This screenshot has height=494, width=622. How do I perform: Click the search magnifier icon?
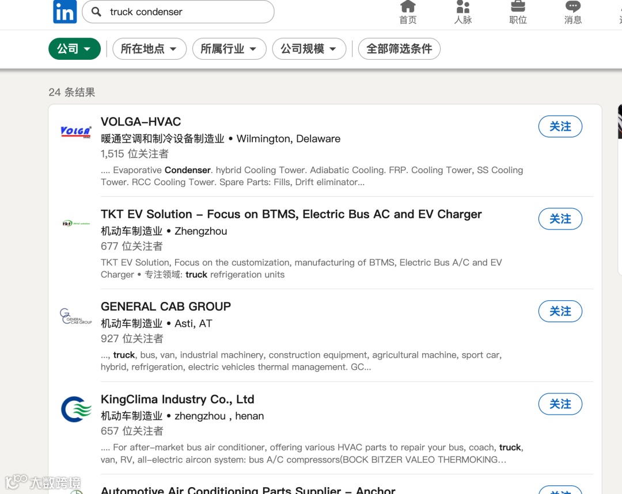(96, 12)
